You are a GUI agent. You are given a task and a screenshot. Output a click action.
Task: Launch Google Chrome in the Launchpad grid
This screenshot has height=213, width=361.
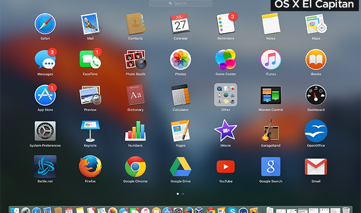tap(135, 167)
